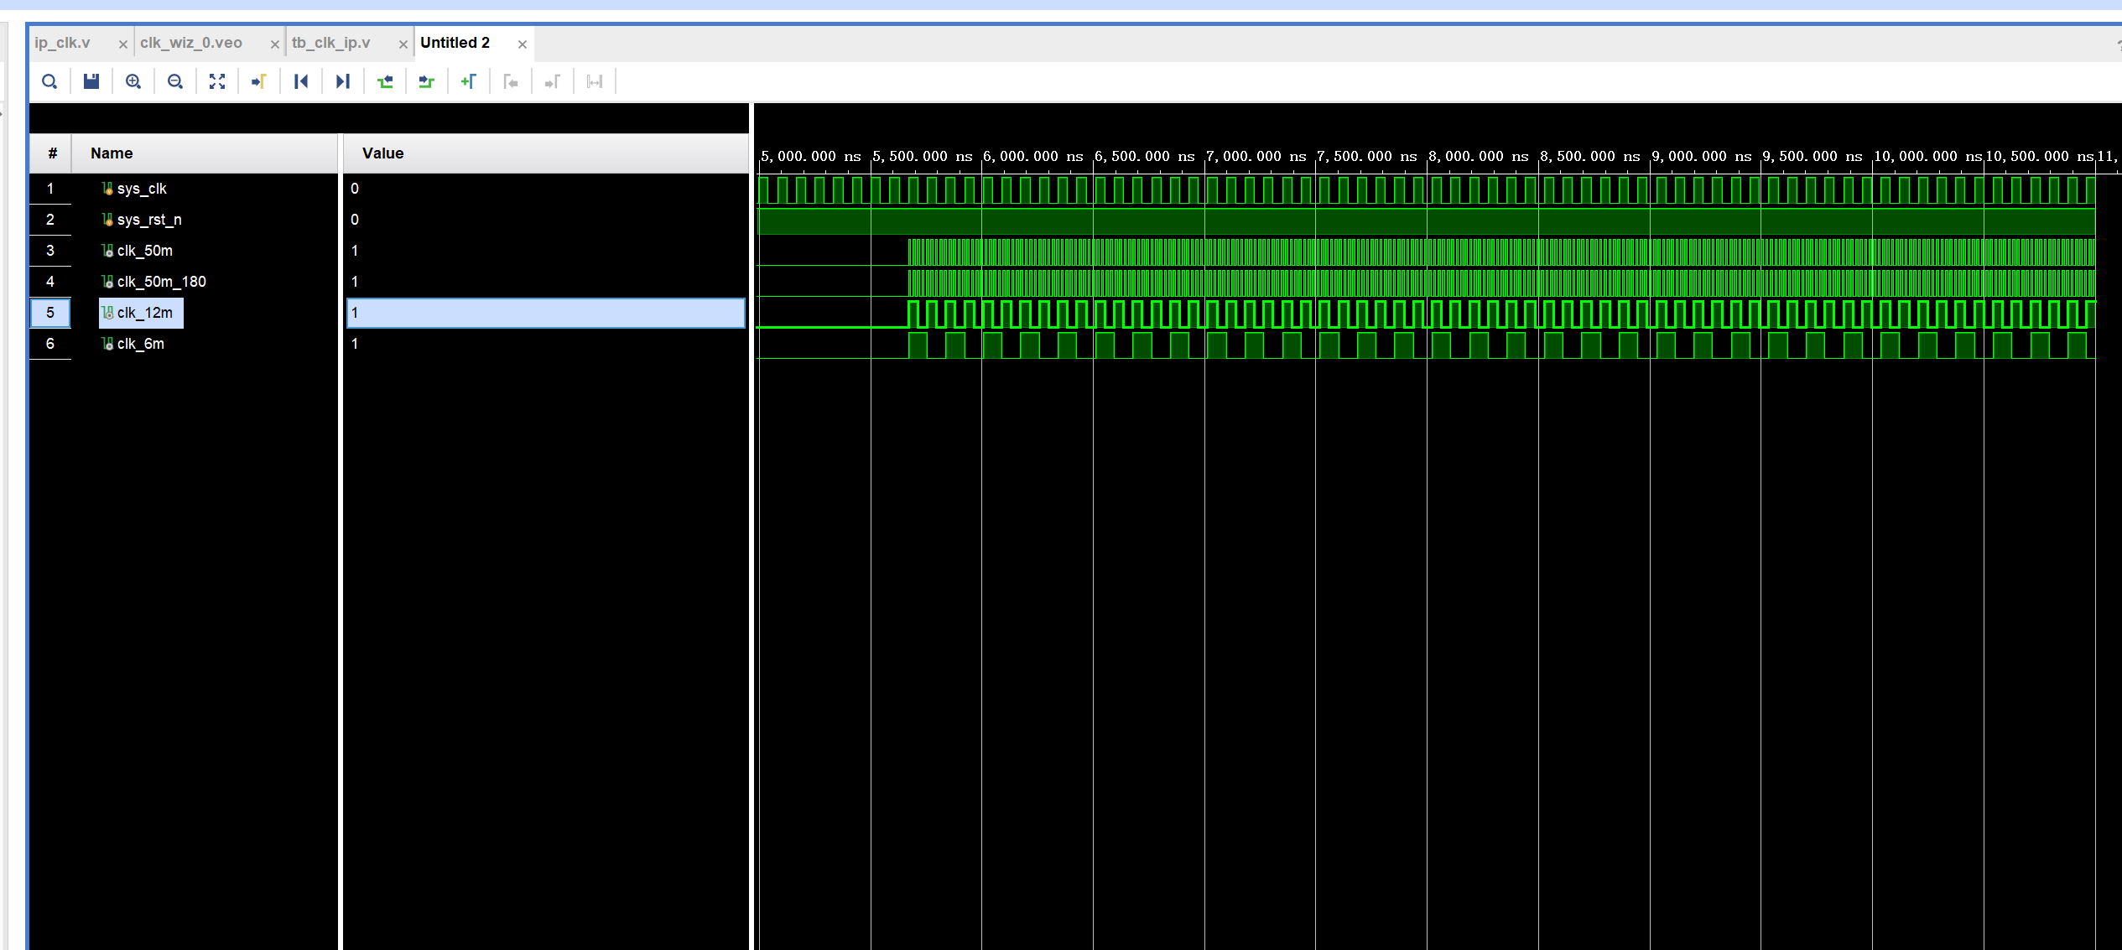Go to the next signal transition

point(426,81)
